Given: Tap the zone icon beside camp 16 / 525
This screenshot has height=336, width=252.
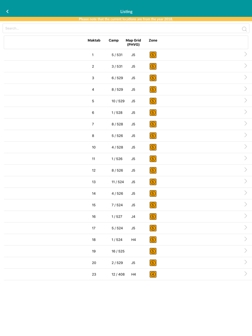Looking at the screenshot, I should (153, 251).
